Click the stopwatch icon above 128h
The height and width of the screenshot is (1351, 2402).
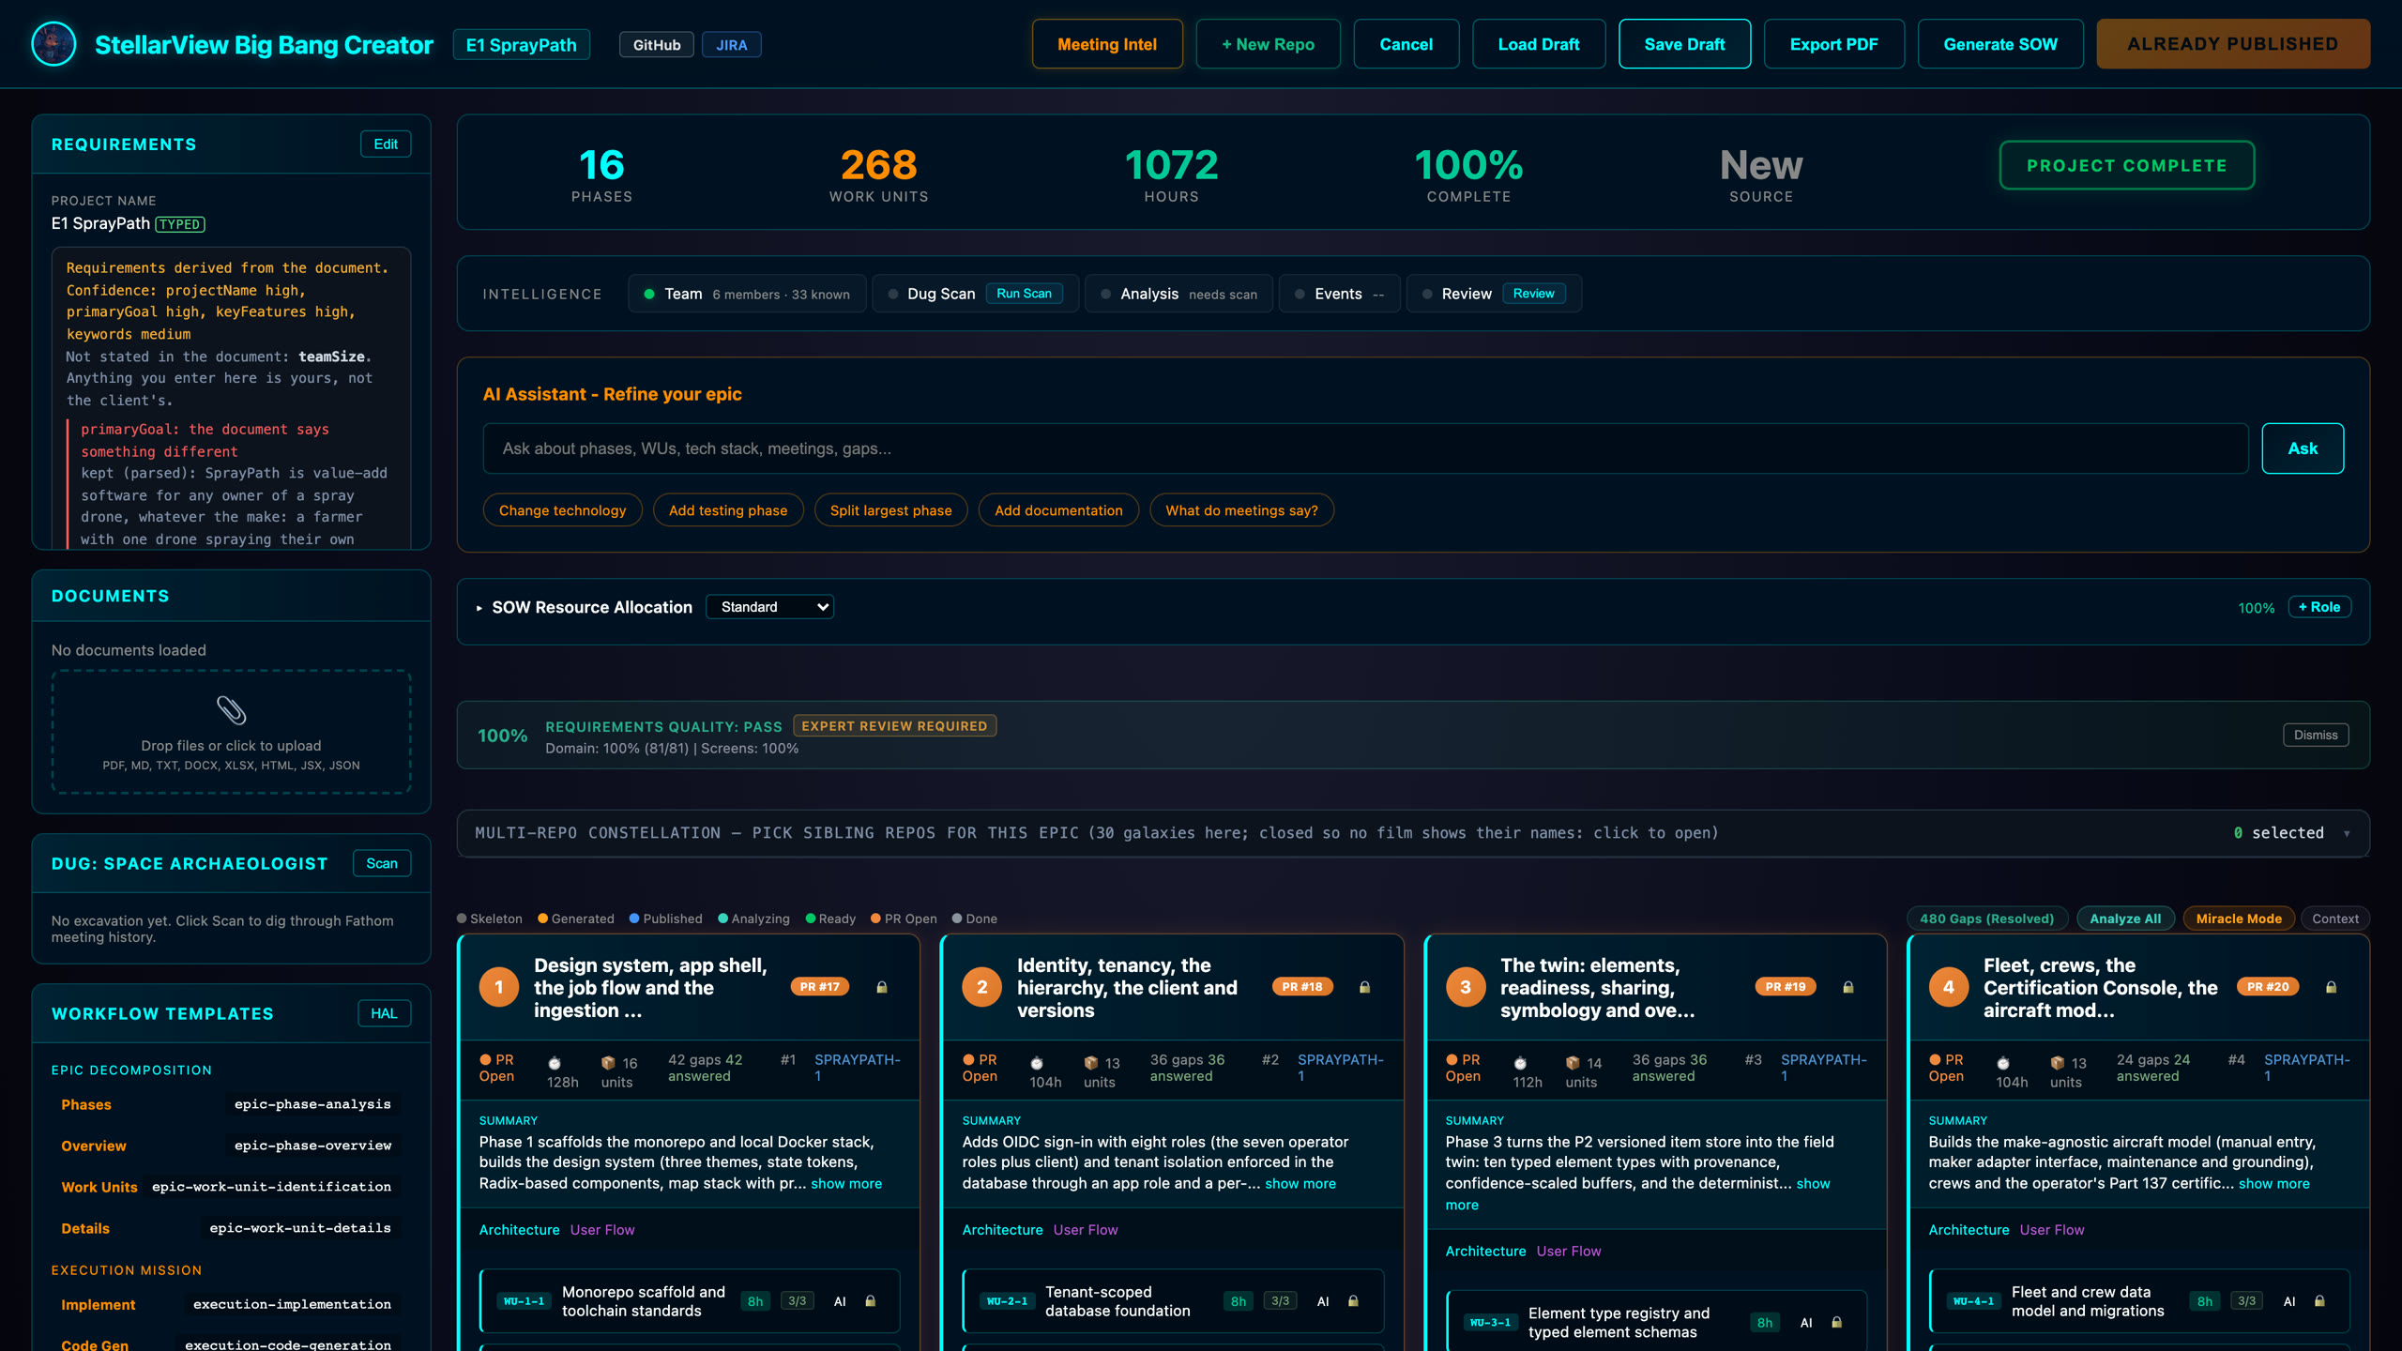pos(555,1063)
